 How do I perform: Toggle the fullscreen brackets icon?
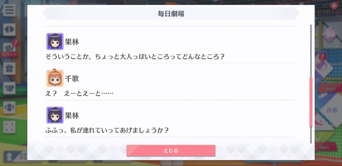pos(9,127)
